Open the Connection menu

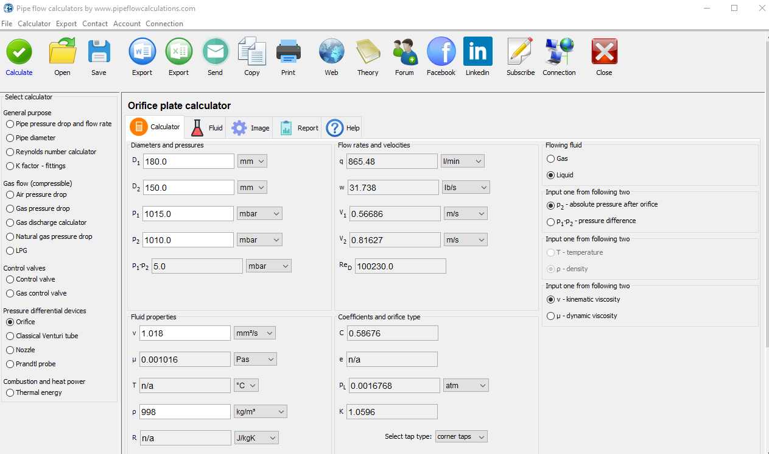pos(164,23)
